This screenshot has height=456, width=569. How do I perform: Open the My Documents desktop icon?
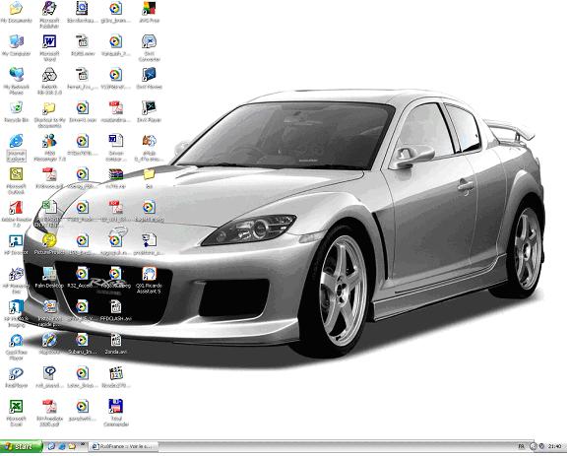coord(16,9)
